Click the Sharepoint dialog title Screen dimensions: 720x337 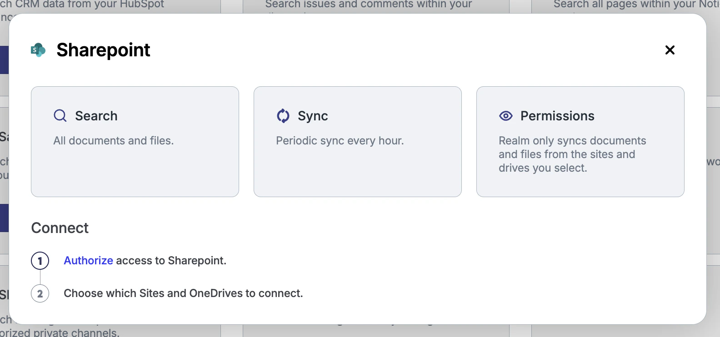coord(103,50)
